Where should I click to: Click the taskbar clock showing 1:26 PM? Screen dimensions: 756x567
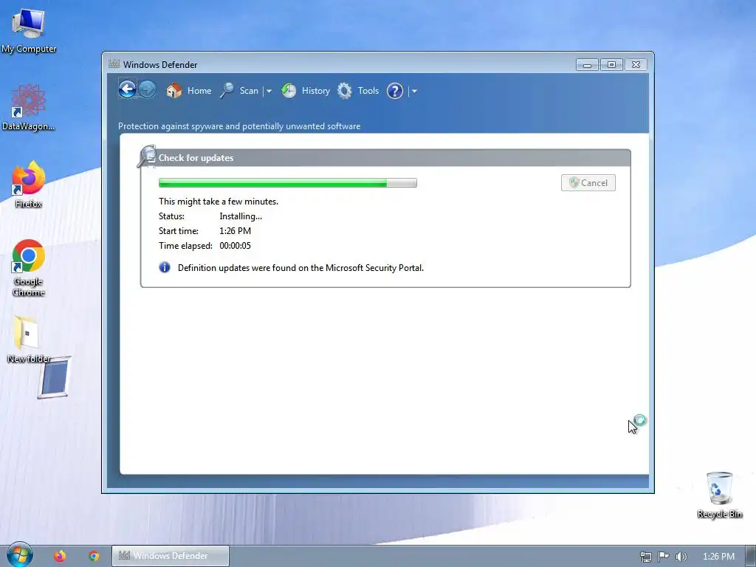click(718, 557)
